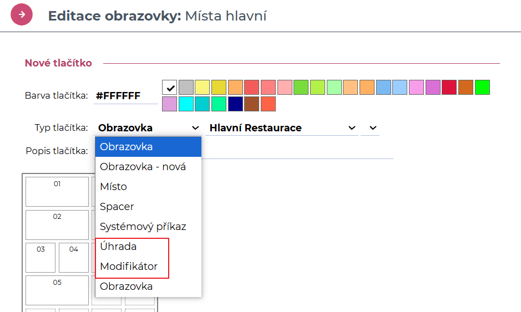521x312 pixels.
Task: Click the Barva tlačítka label
Action: (56, 95)
